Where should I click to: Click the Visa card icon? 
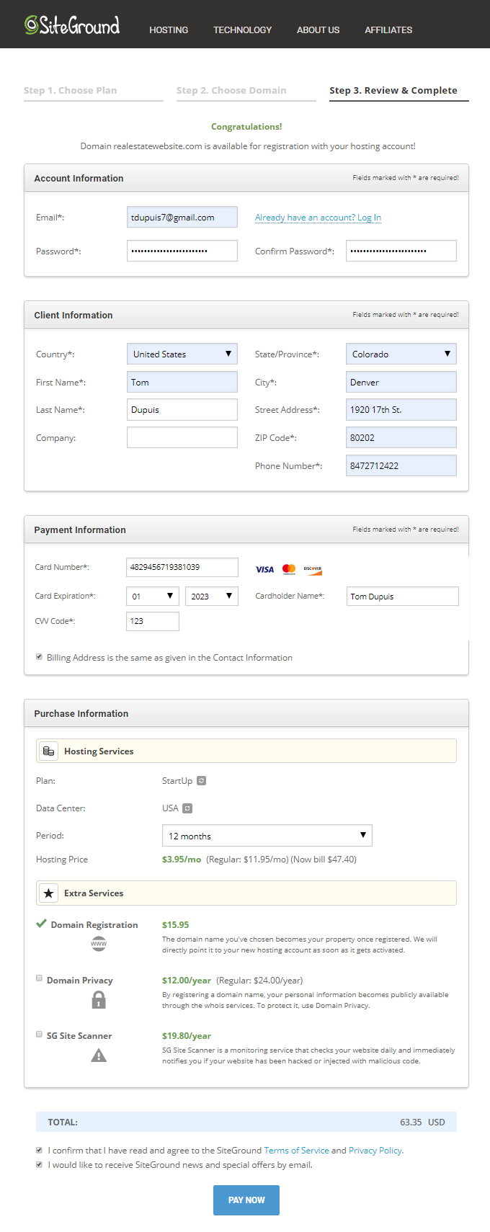click(264, 569)
